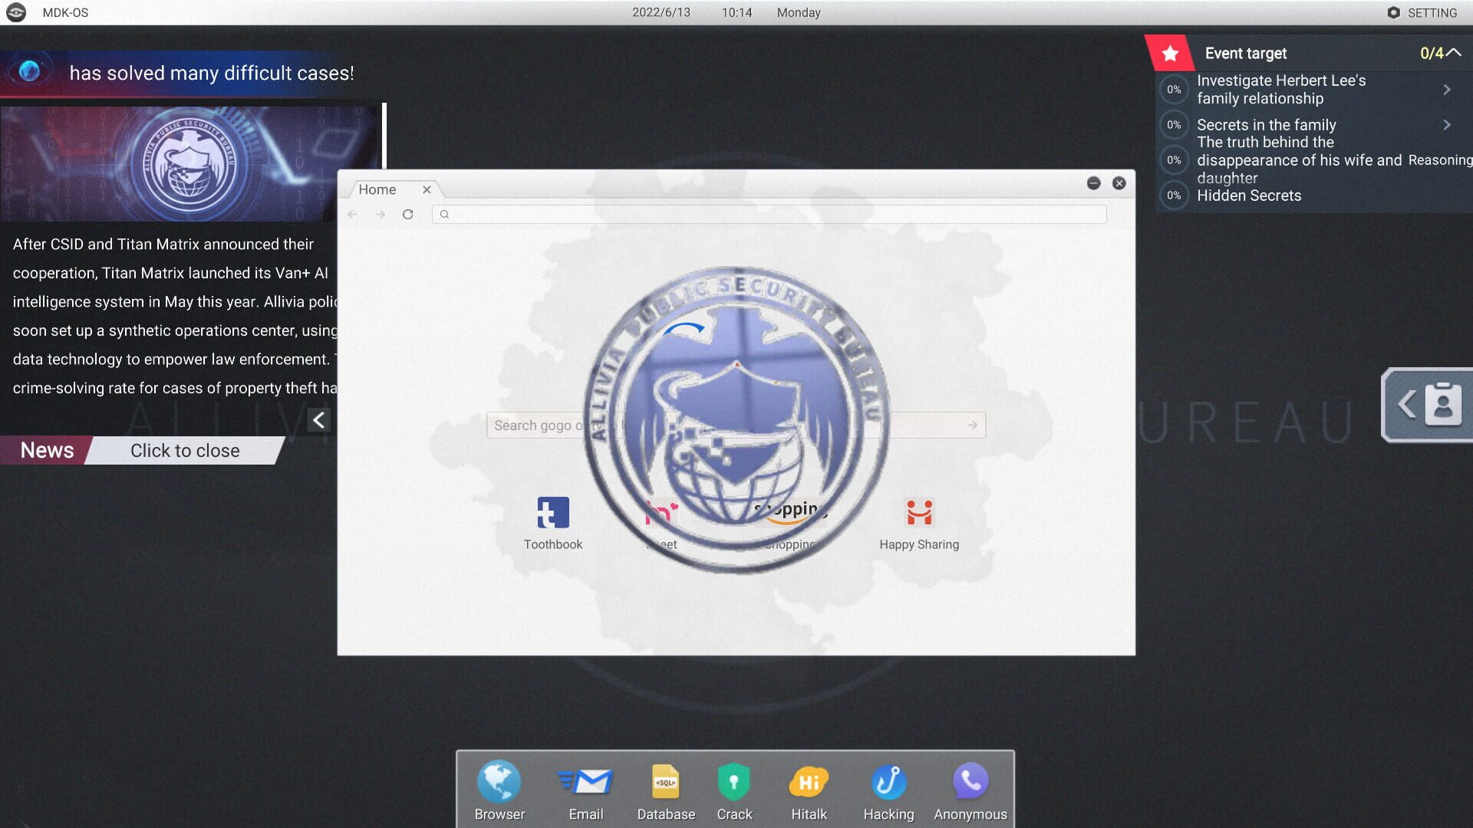1473x828 pixels.
Task: Click the 0% circle for Secrets in the family
Action: click(x=1174, y=124)
